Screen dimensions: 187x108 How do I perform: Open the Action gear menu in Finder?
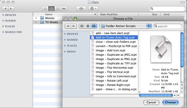[93, 9]
